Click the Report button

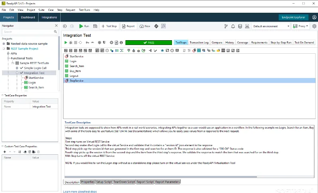tap(128, 26)
